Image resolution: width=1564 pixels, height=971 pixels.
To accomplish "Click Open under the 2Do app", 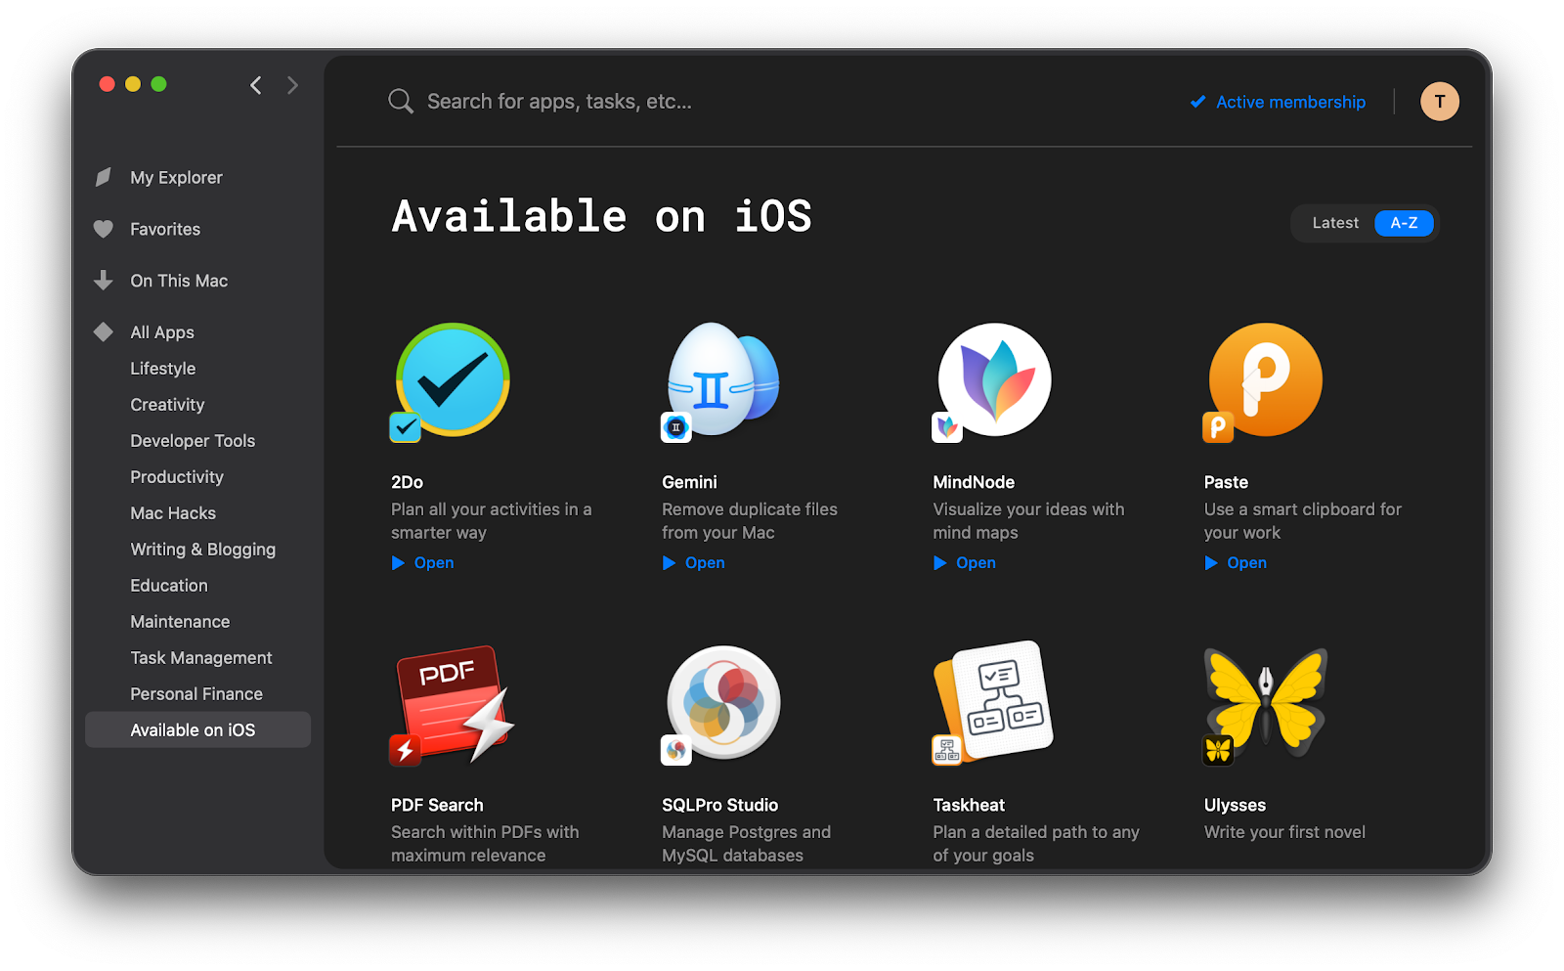I will pyautogui.click(x=433, y=563).
